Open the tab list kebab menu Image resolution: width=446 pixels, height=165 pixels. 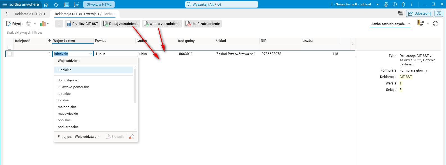click(7, 14)
